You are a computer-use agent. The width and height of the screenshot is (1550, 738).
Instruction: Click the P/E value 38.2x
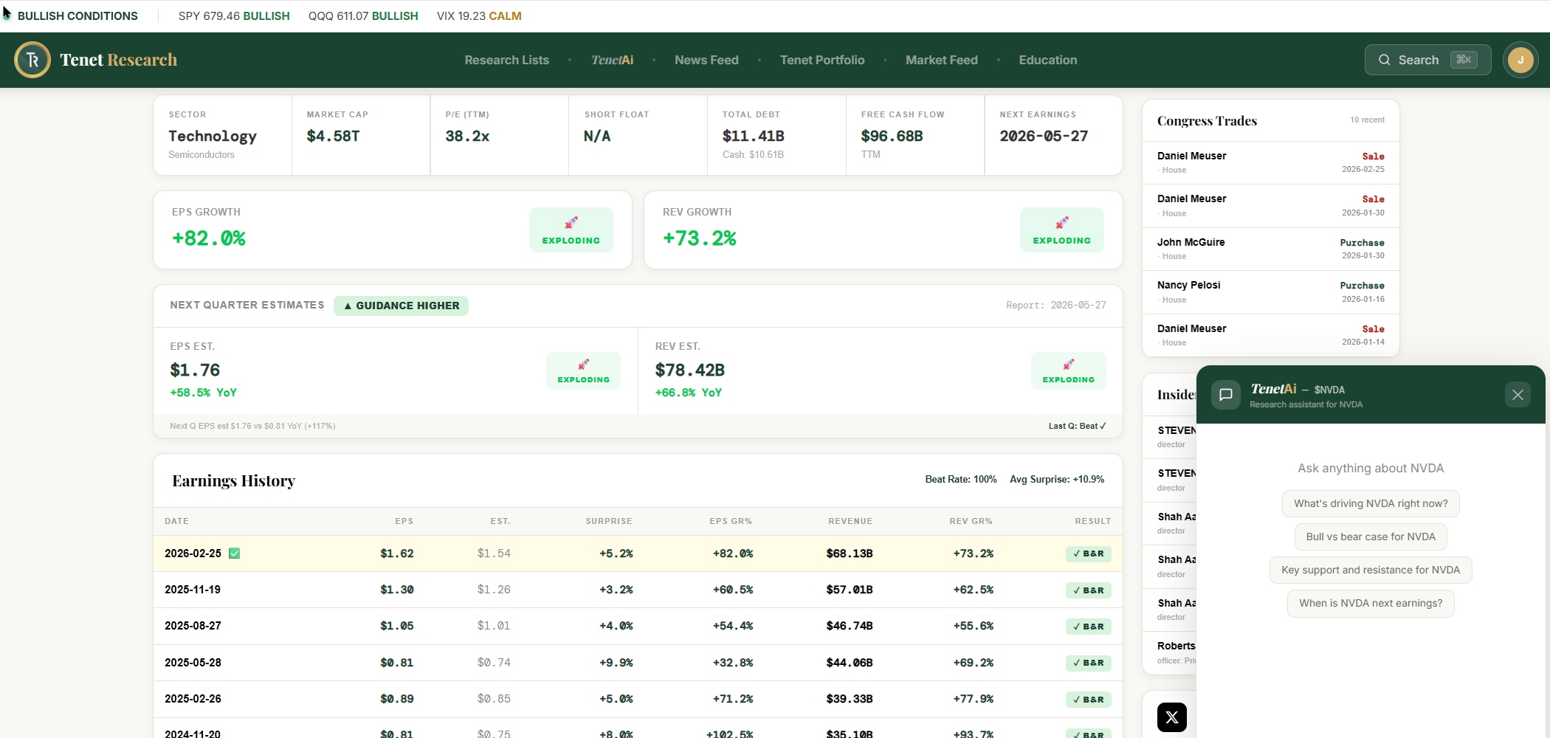click(x=467, y=136)
